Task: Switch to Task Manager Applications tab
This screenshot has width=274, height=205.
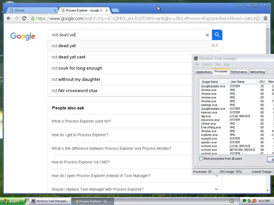Action: [x=204, y=72]
